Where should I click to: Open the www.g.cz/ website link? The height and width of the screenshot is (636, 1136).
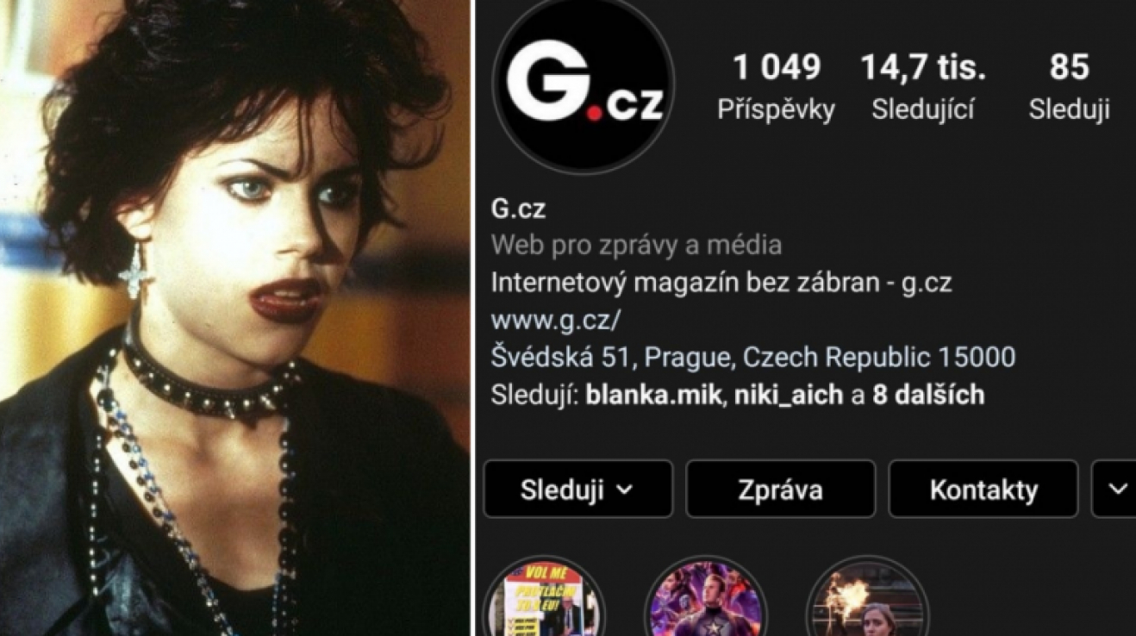click(x=556, y=320)
